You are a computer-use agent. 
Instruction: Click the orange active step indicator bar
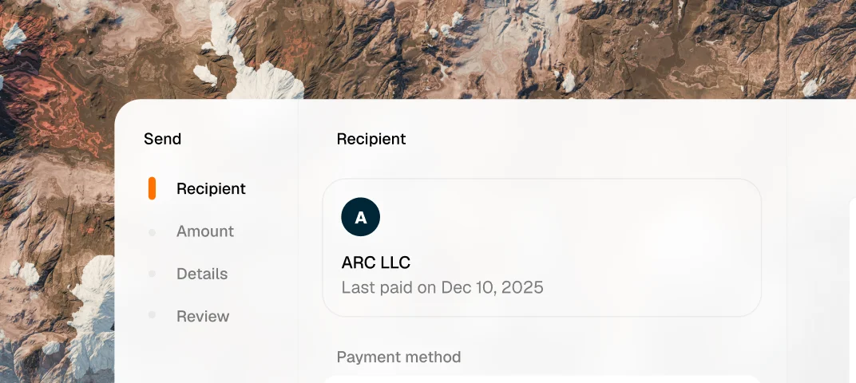(152, 188)
